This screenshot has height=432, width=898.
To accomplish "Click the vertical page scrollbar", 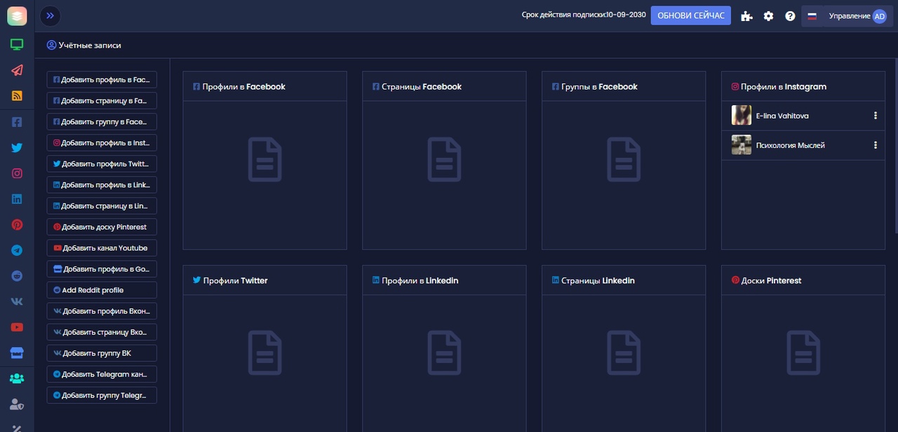I will click(895, 140).
